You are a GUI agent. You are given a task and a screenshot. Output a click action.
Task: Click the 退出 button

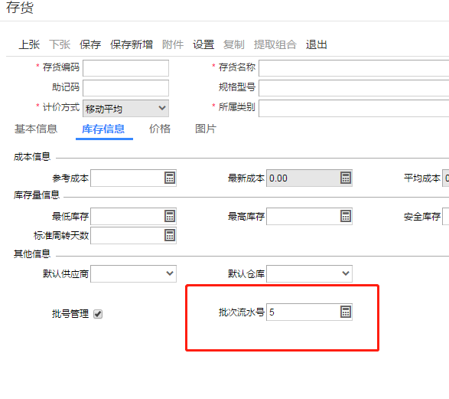click(x=317, y=44)
